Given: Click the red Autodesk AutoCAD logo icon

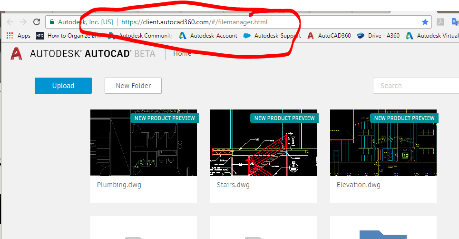Looking at the screenshot, I should point(16,54).
